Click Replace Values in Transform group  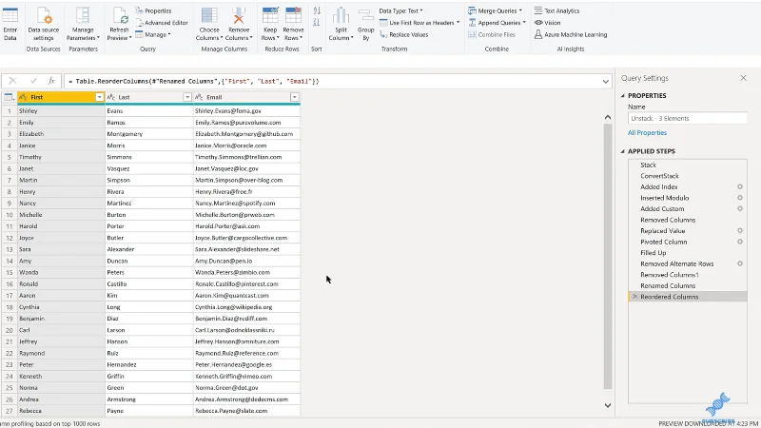pos(403,34)
